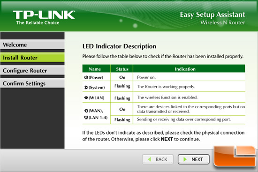This screenshot has height=172, width=258.
Task: Click the bold NEXT word in instructions
Action: [x=167, y=139]
